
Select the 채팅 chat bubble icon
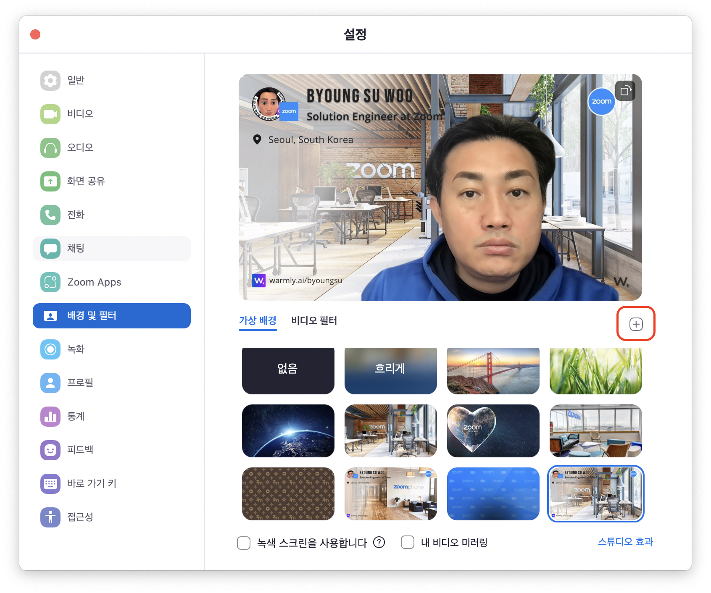tap(50, 248)
